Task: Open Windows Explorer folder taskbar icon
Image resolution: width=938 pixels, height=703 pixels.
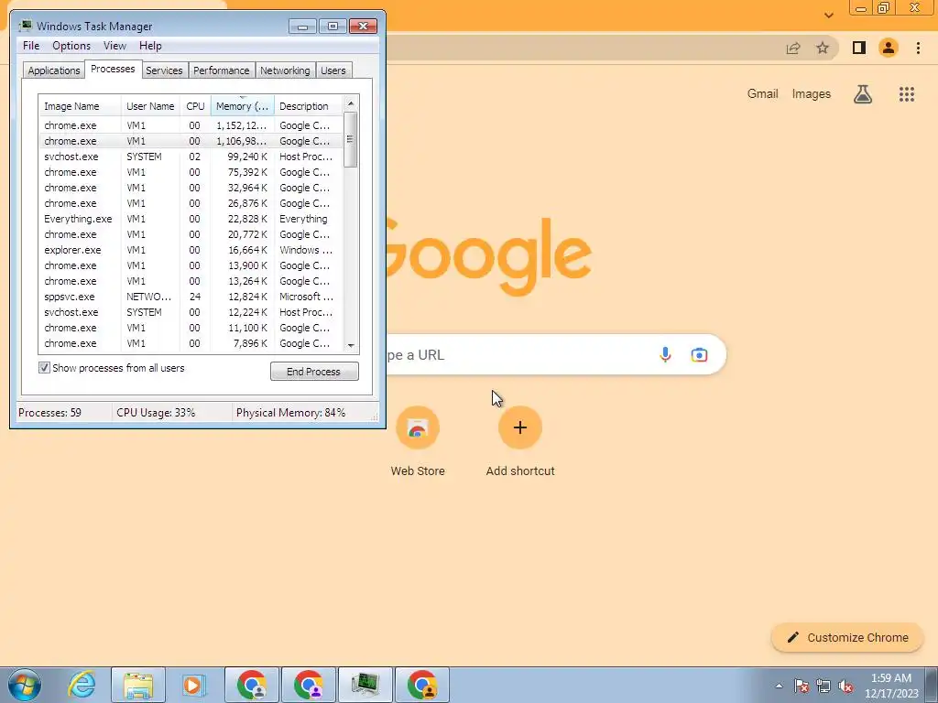Action: pos(138,685)
